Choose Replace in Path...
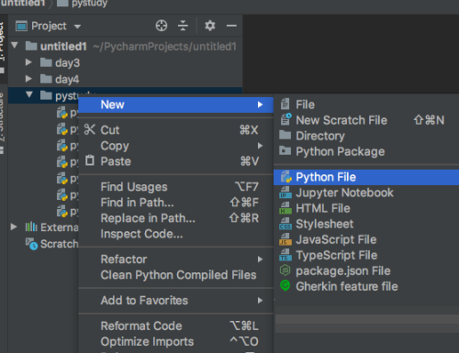Image resolution: width=459 pixels, height=353 pixels. click(x=175, y=218)
